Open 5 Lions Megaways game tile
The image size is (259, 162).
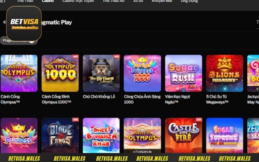225,73
